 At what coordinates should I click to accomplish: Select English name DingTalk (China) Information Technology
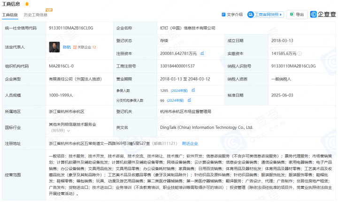(207, 127)
